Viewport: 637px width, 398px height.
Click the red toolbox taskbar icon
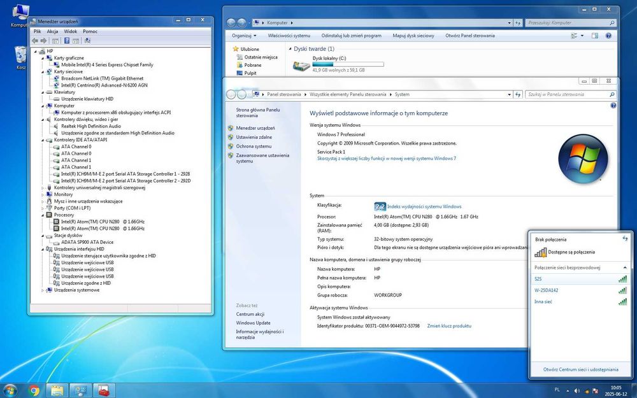tap(104, 391)
